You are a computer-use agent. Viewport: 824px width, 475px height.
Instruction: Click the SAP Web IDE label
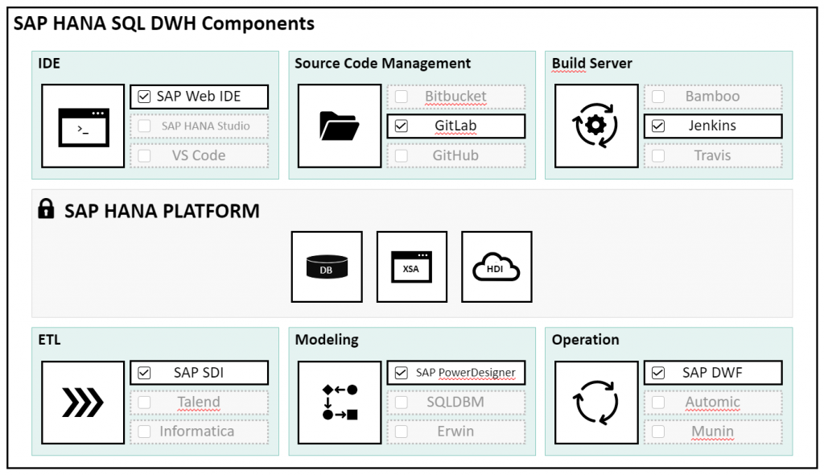199,97
